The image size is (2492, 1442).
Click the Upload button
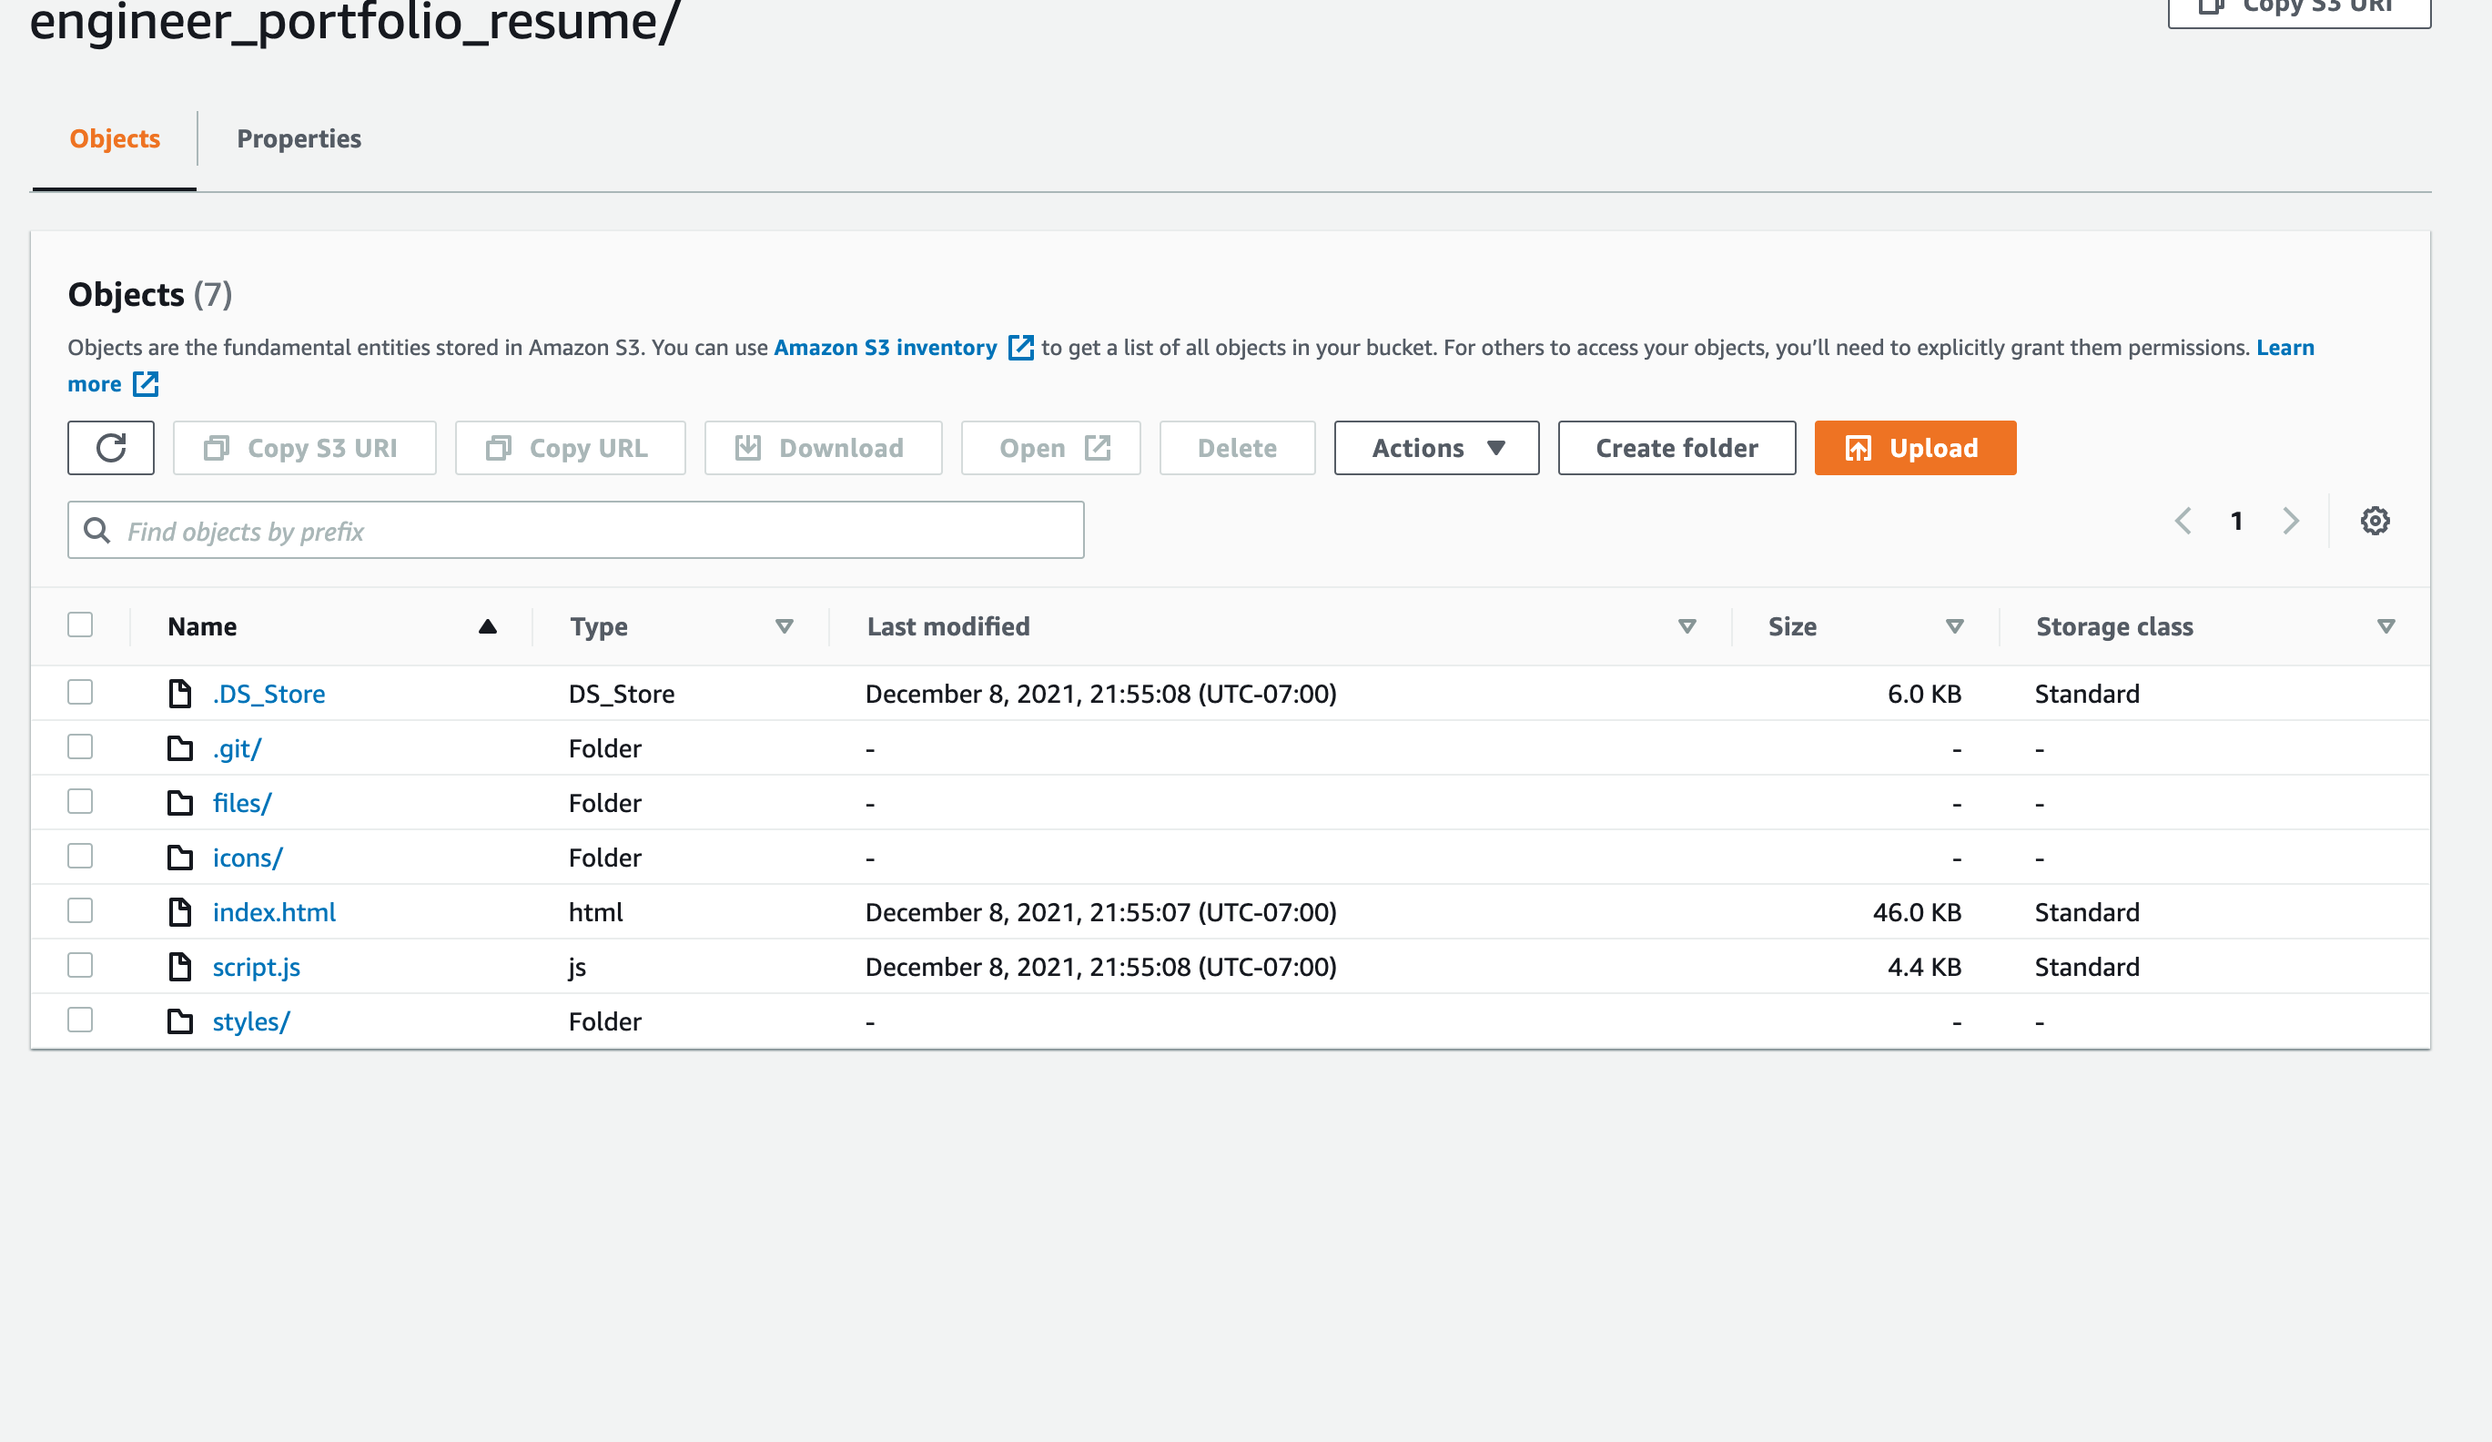pos(1914,448)
